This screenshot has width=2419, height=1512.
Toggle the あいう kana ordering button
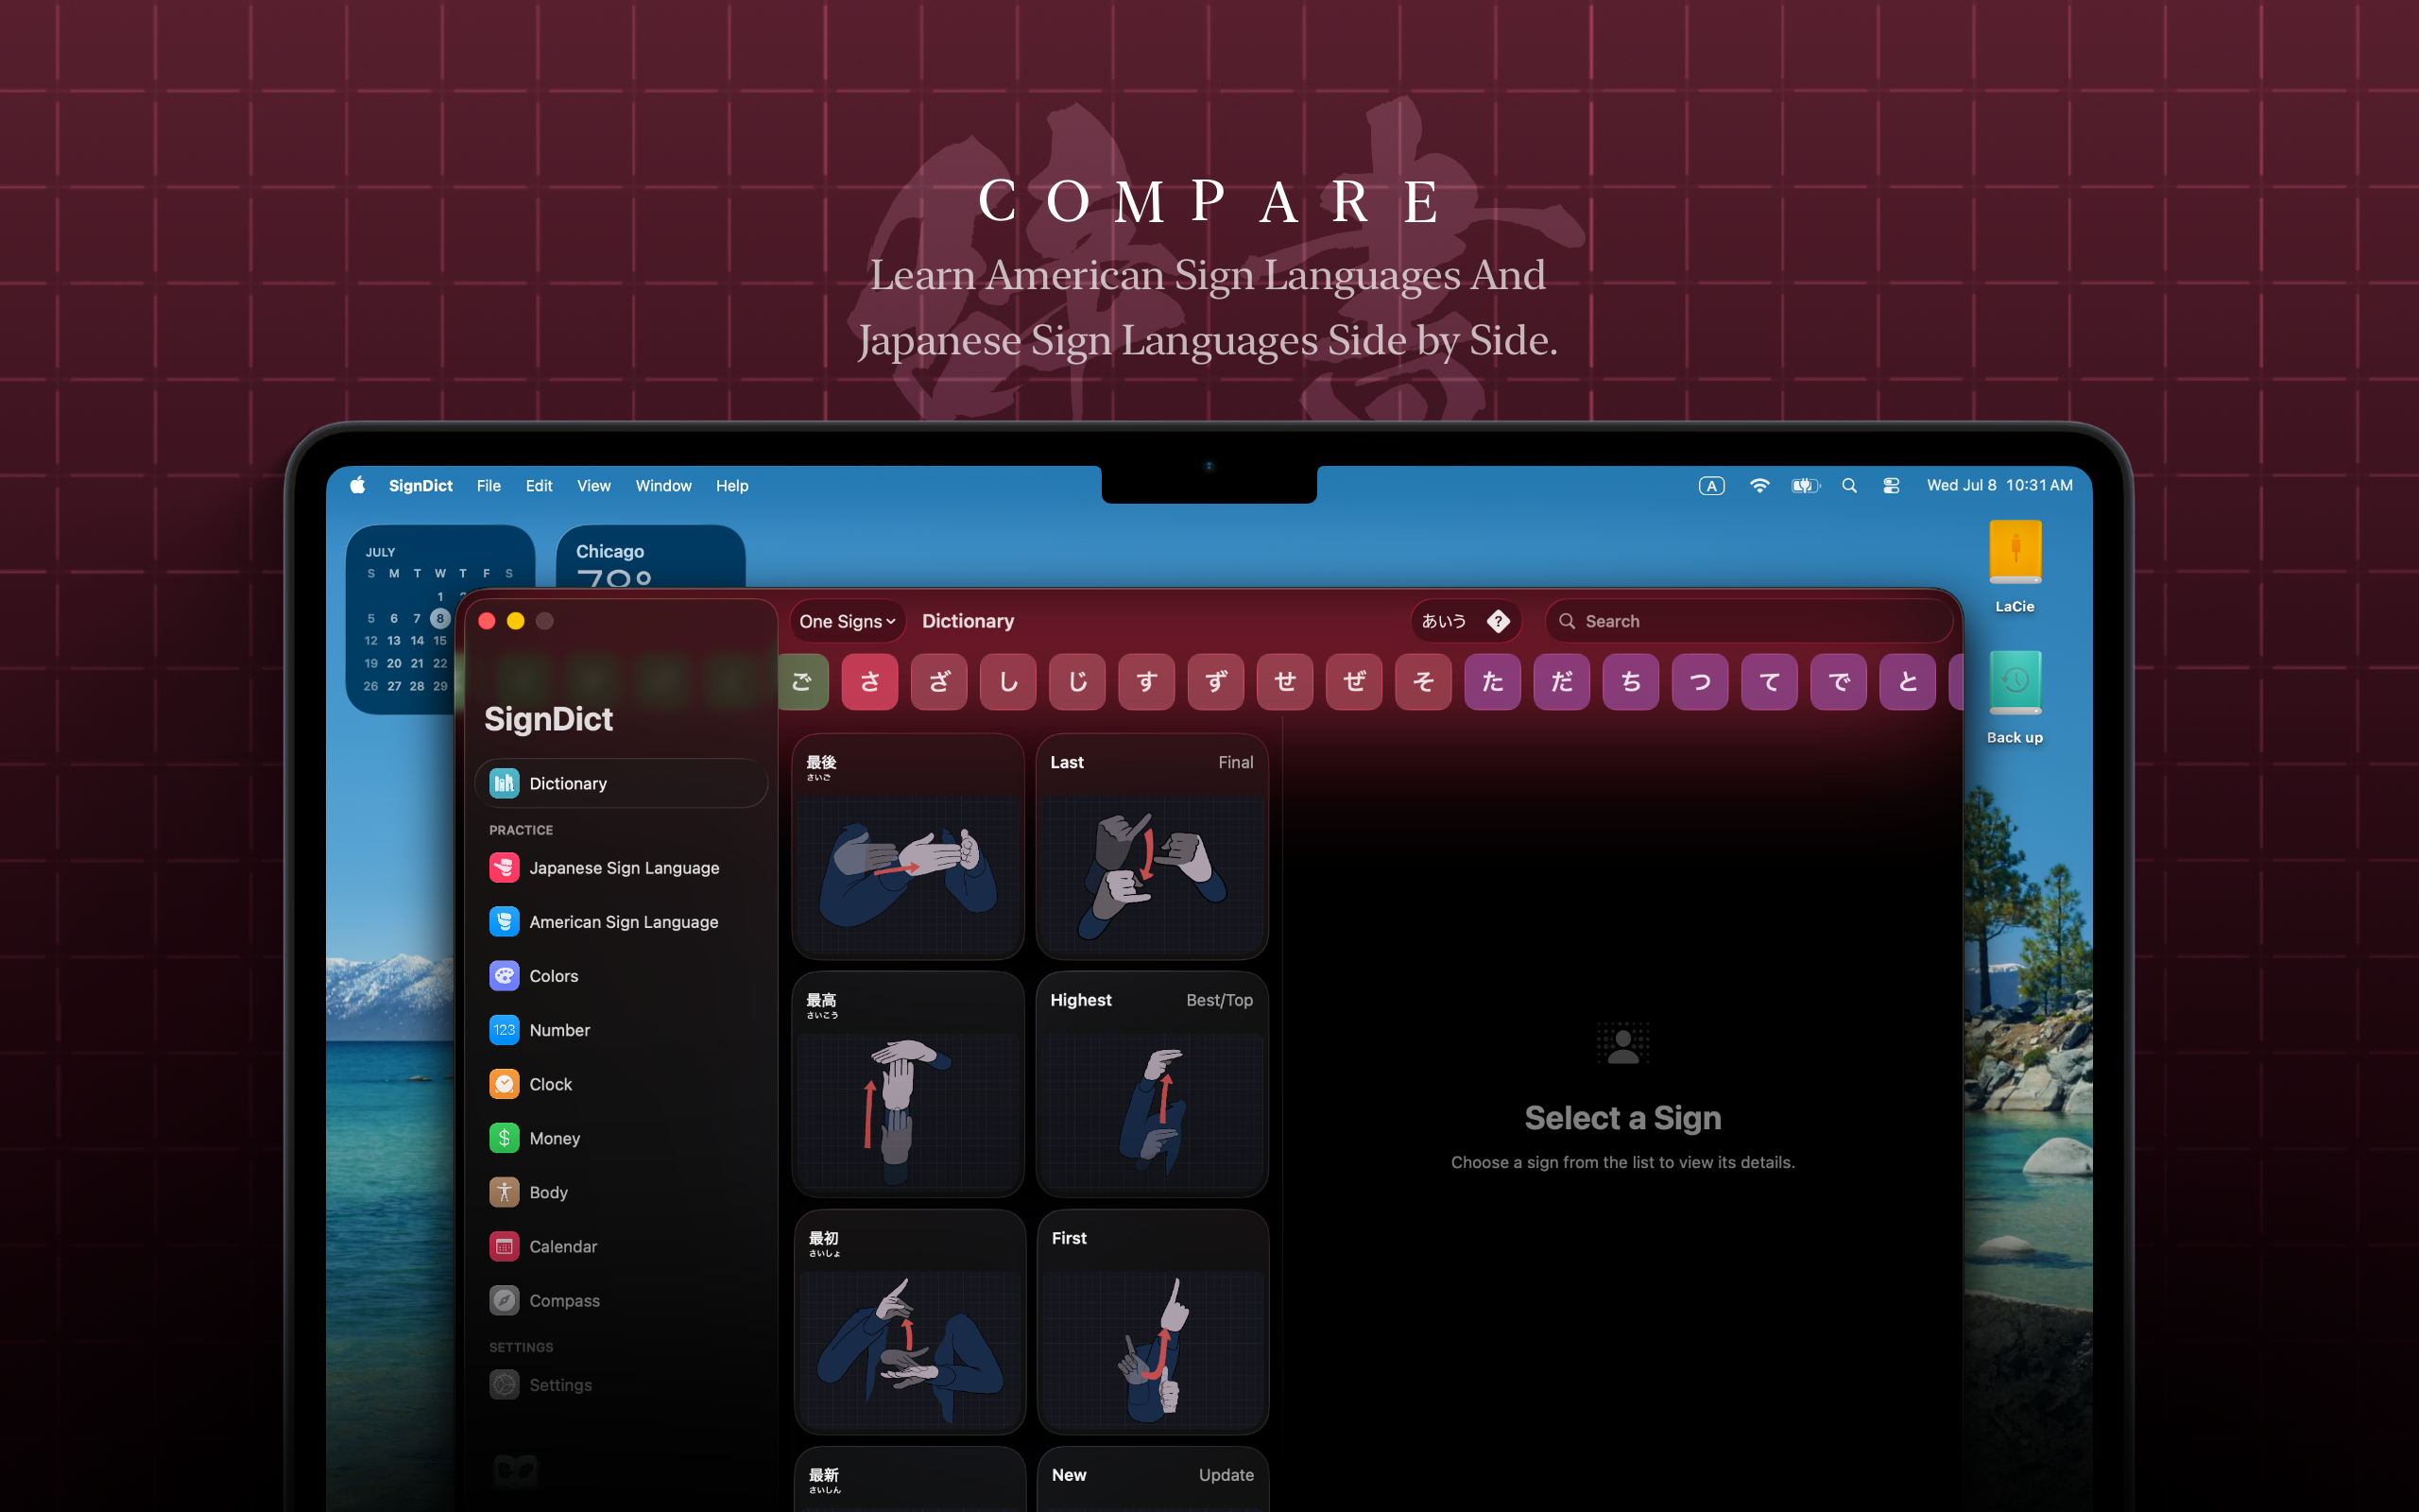[x=1444, y=621]
